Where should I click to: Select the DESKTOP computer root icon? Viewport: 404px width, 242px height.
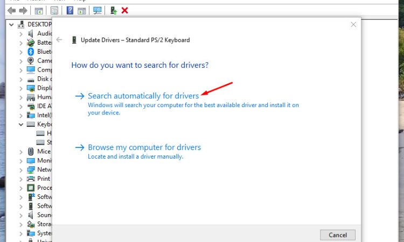[21, 24]
